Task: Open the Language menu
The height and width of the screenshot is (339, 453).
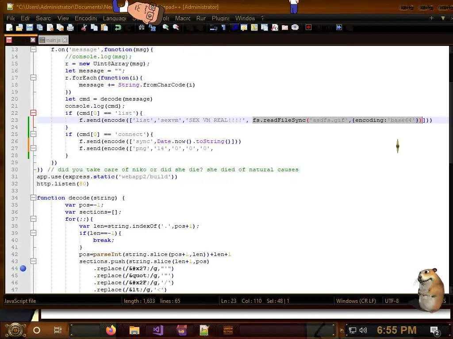Action: point(115,18)
